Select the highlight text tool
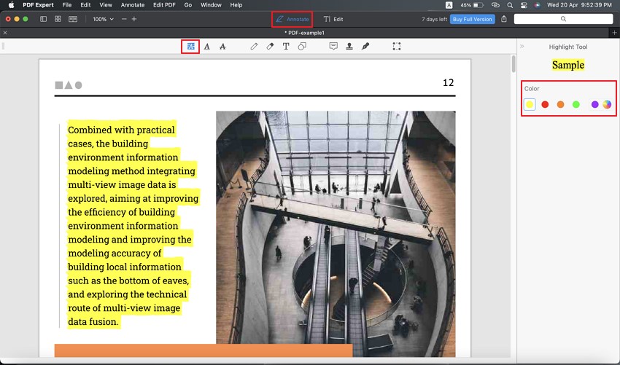This screenshot has width=620, height=365. (190, 46)
